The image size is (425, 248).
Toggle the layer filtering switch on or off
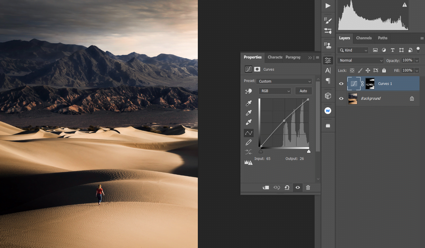pos(418,50)
